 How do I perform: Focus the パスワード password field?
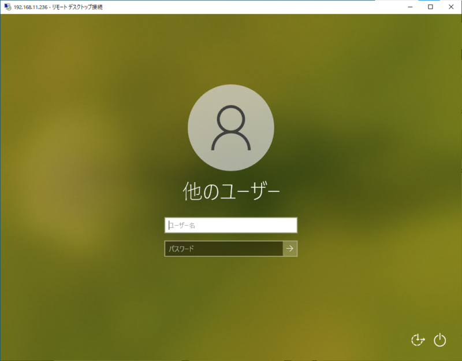(223, 249)
